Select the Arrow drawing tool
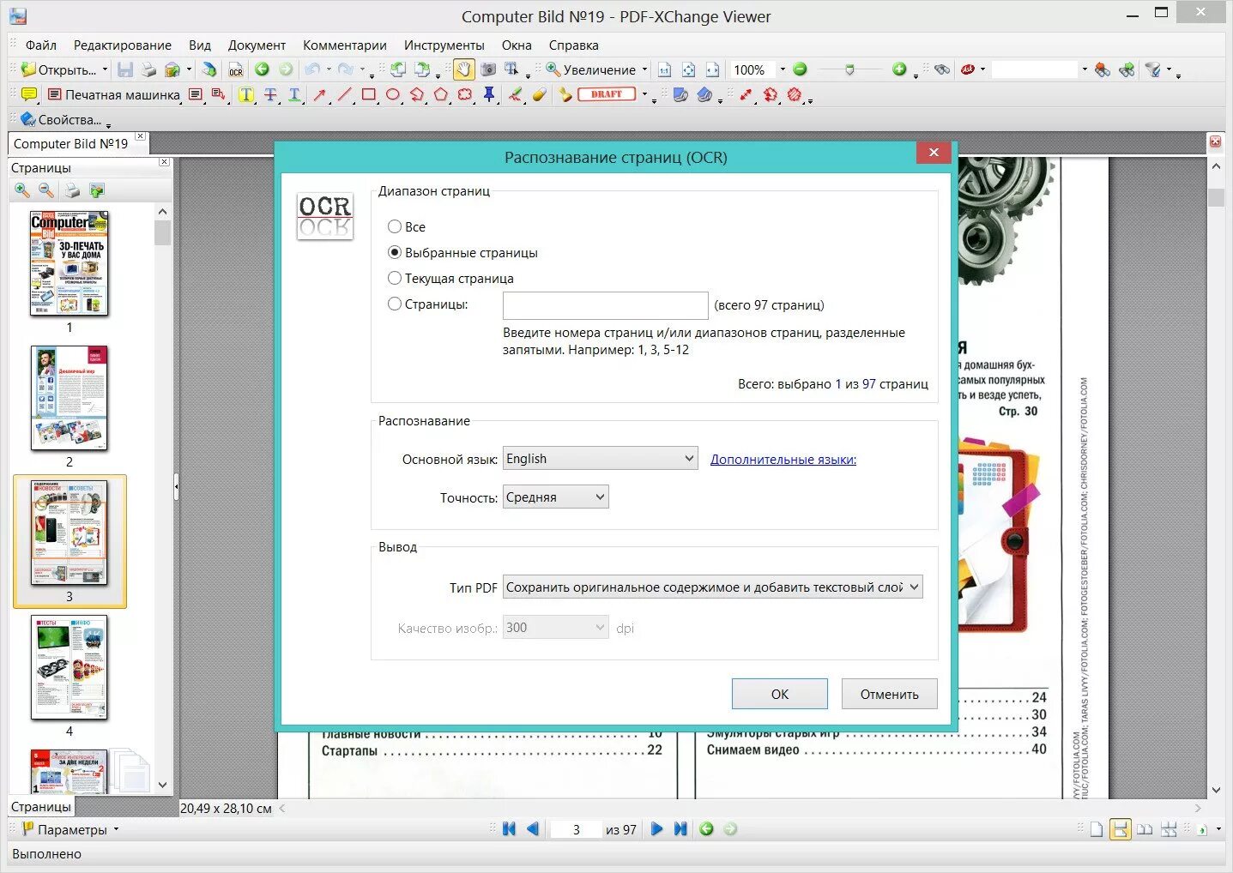1233x873 pixels. click(320, 94)
